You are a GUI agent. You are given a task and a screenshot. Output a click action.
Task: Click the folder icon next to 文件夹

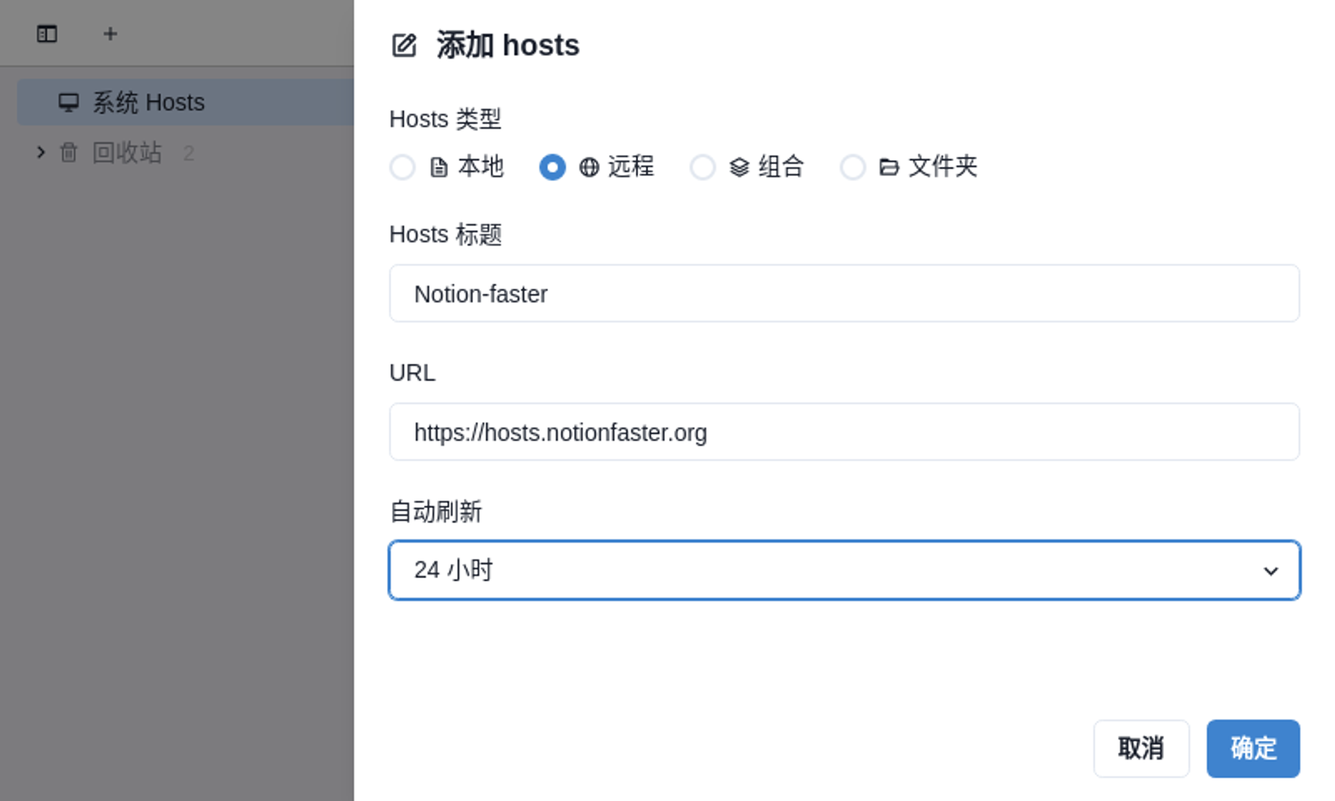coord(888,167)
